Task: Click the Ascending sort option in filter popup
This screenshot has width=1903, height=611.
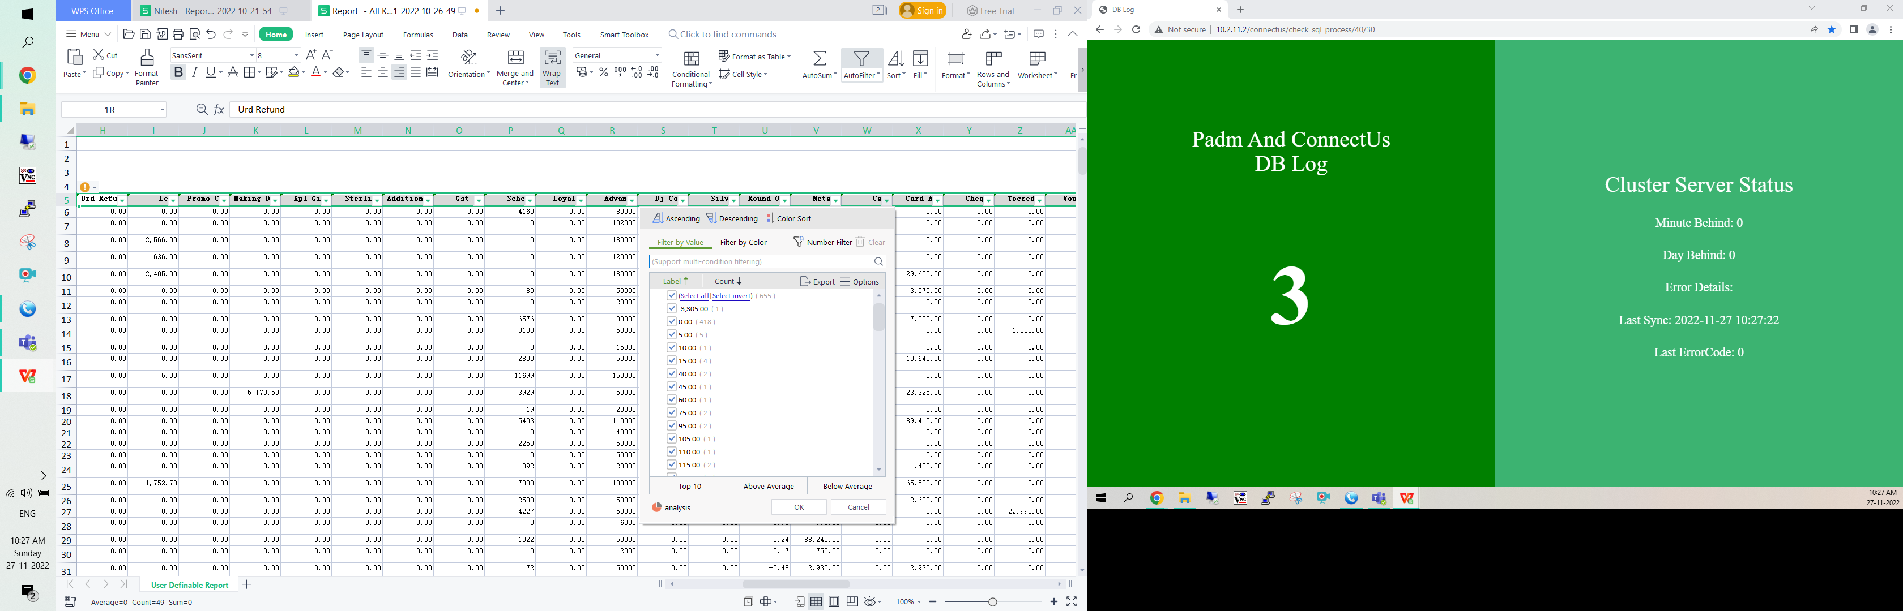Action: tap(676, 218)
